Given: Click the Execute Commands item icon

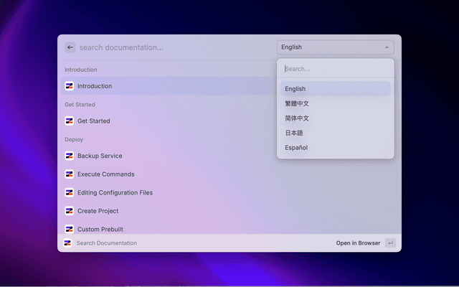Looking at the screenshot, I should coord(70,174).
